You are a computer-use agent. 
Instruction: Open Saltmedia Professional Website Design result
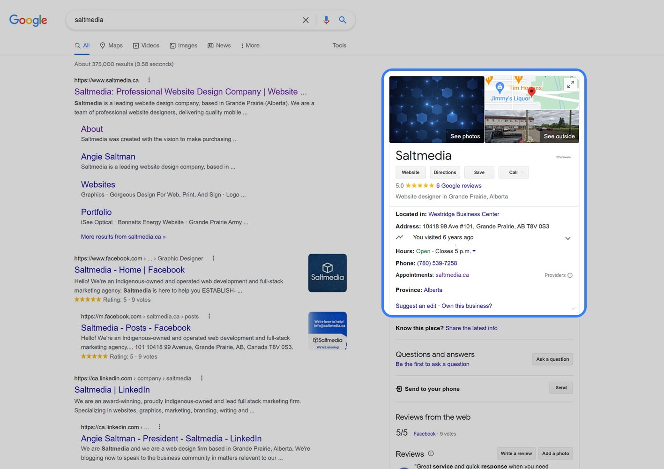point(191,92)
